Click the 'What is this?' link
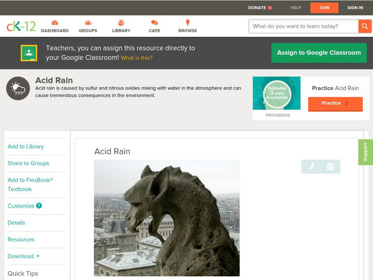373x280 pixels. click(x=137, y=58)
